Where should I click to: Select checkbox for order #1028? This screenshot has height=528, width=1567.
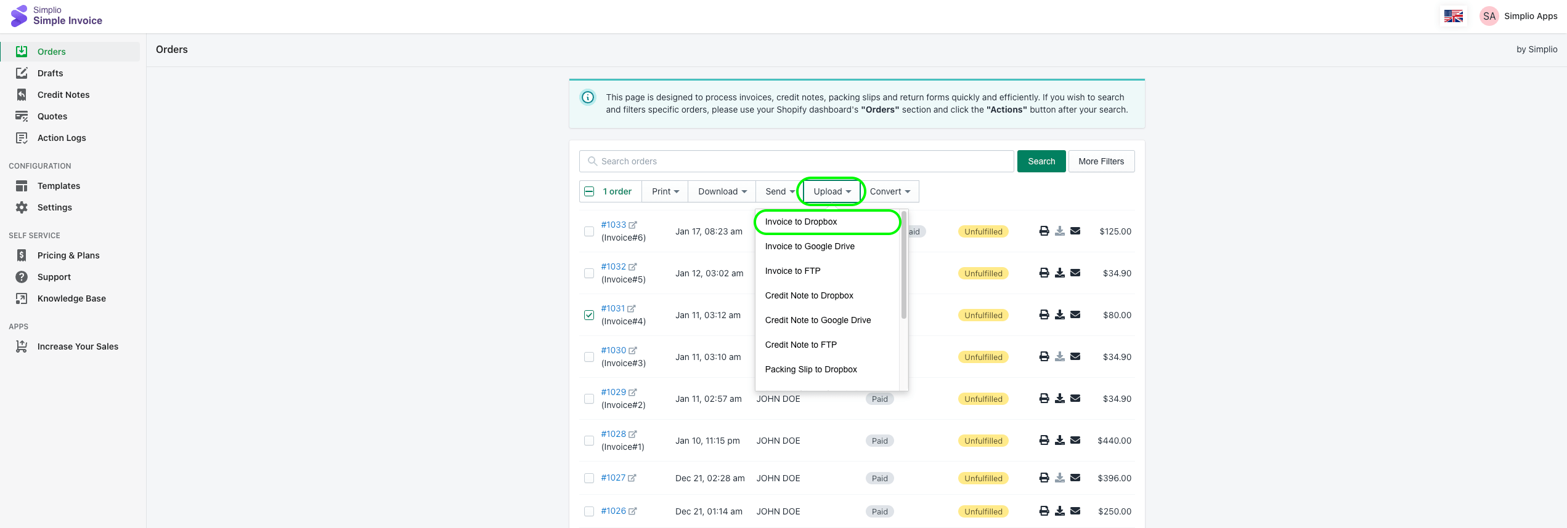(x=589, y=441)
